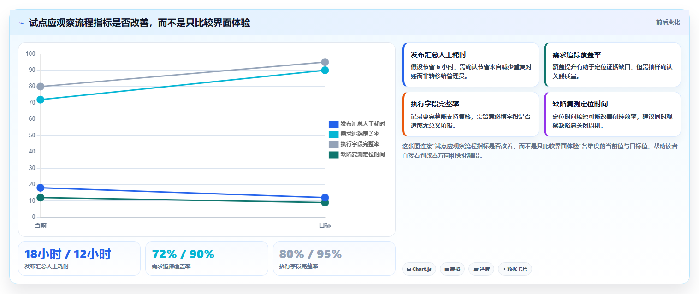Screen dimensions: 699x294
Task: Toggle 发布汇总人工耗时 legend color box
Action: point(333,124)
